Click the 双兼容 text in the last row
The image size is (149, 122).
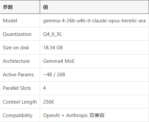point(97,115)
